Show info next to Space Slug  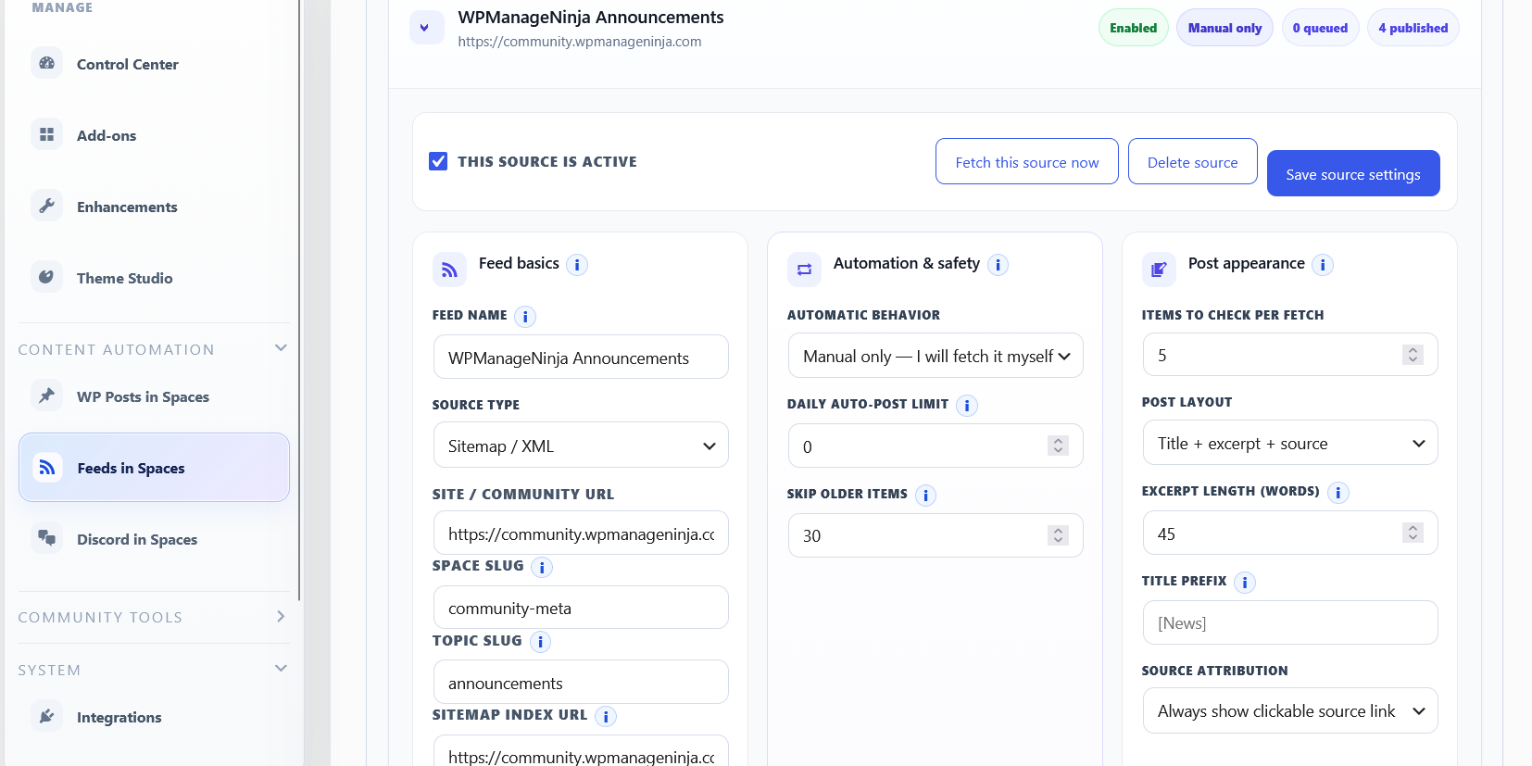pyautogui.click(x=542, y=567)
